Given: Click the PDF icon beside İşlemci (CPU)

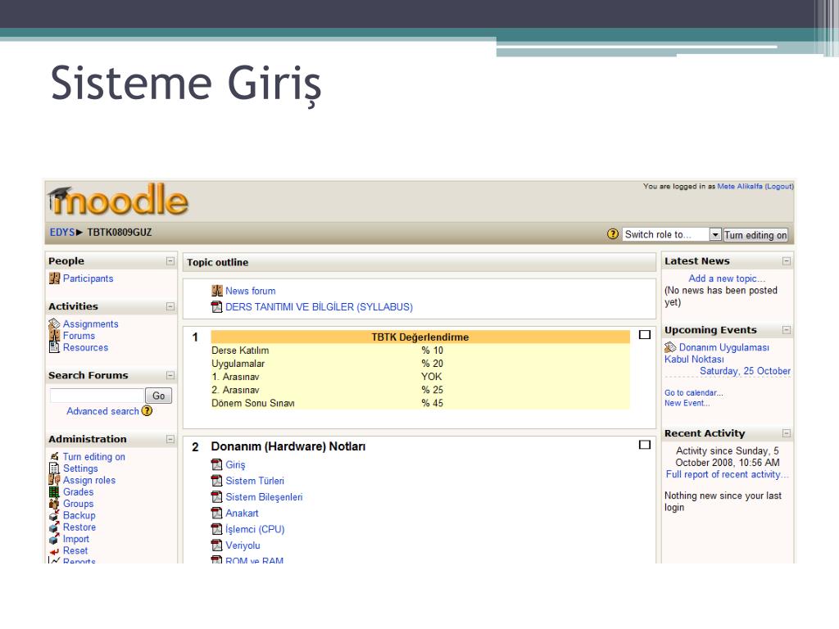Looking at the screenshot, I should click(x=216, y=529).
